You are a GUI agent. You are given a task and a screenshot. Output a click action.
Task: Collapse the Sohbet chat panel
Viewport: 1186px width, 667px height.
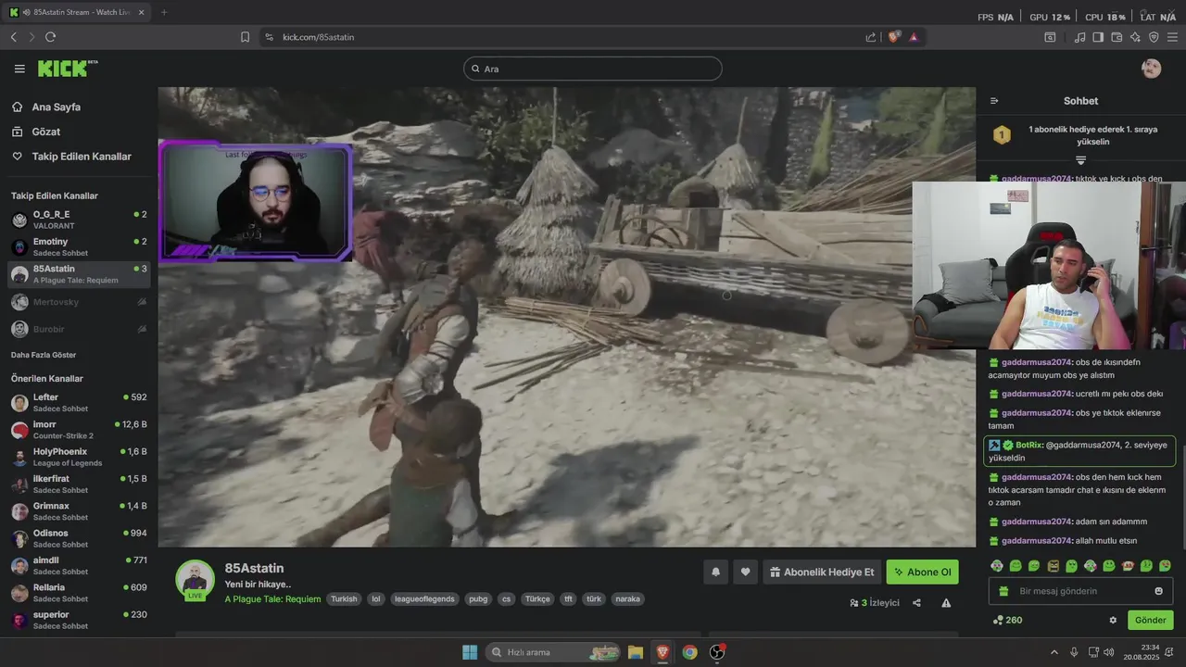coord(994,101)
